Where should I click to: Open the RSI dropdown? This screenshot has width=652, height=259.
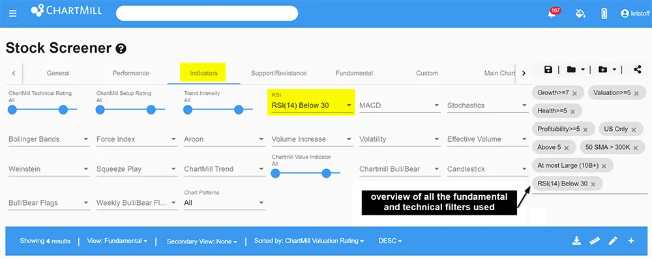312,105
